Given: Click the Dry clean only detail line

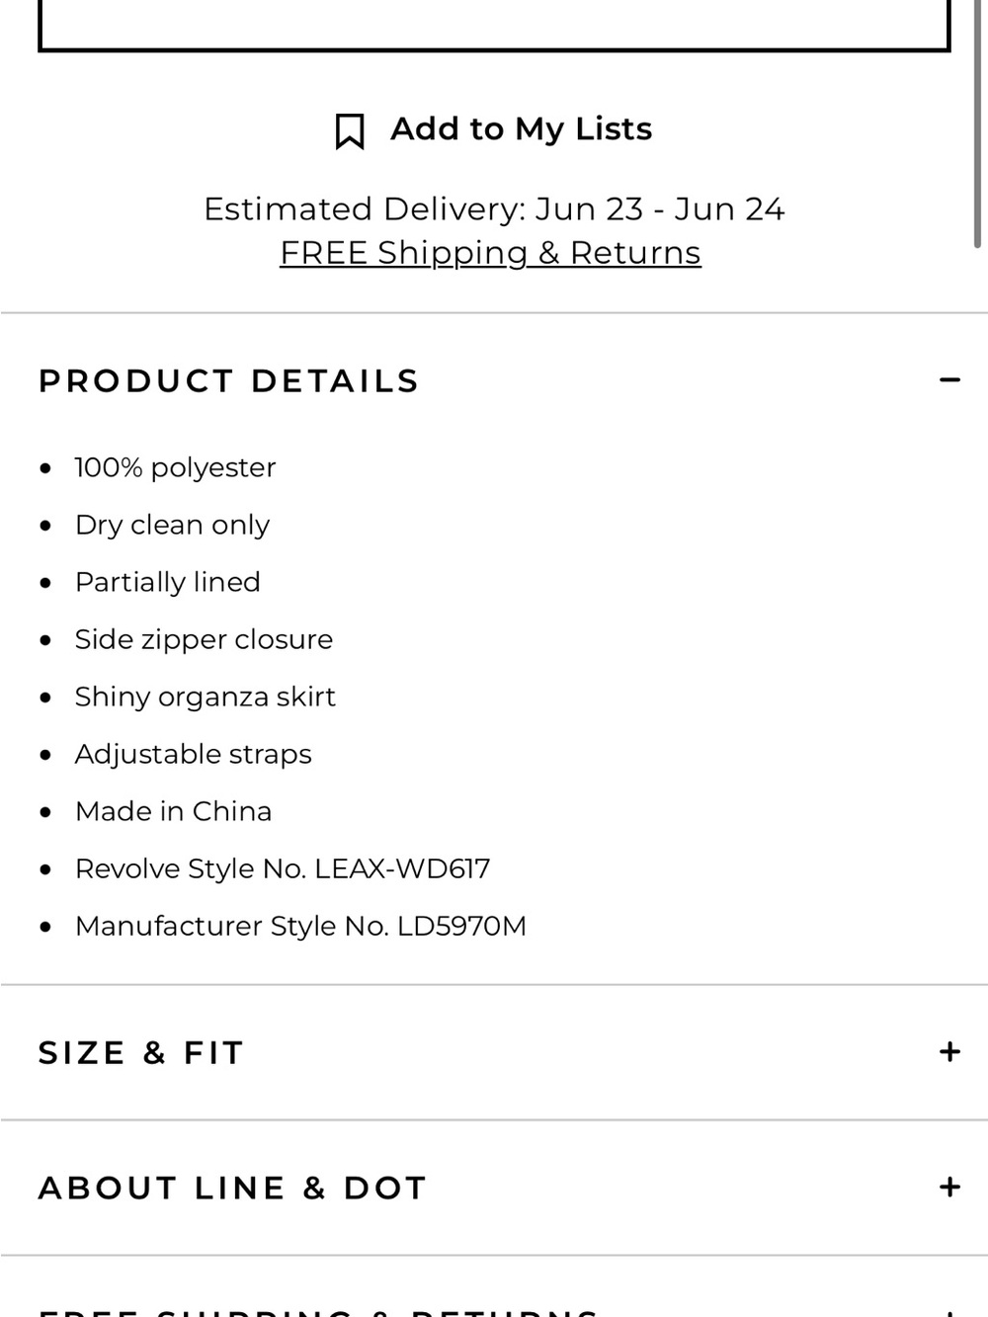Looking at the screenshot, I should coord(172,525).
